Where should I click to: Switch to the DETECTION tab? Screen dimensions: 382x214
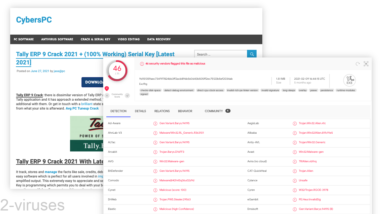pyautogui.click(x=118, y=111)
